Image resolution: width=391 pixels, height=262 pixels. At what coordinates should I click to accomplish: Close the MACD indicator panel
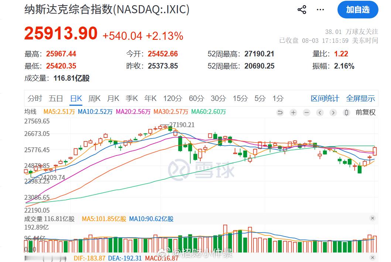(373, 258)
